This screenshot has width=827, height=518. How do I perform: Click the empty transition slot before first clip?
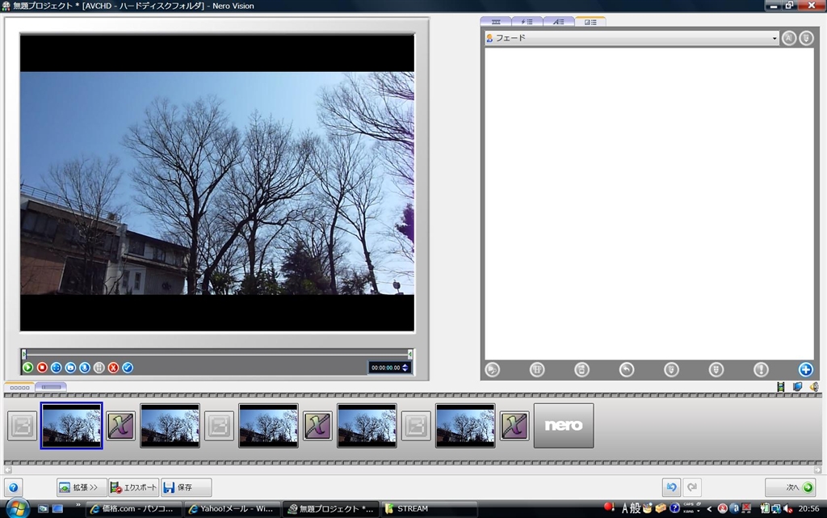[x=22, y=426]
